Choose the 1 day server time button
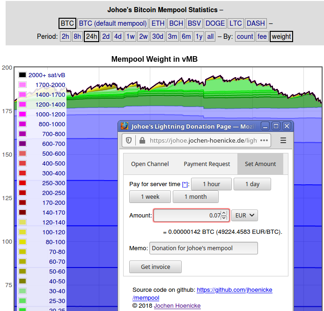 point(252,184)
